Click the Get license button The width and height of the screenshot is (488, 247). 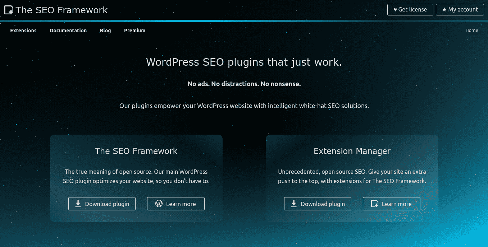click(x=410, y=10)
